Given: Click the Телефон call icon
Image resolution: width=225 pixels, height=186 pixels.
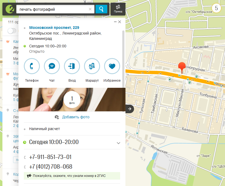Looking at the screenshot, I should tap(32, 66).
